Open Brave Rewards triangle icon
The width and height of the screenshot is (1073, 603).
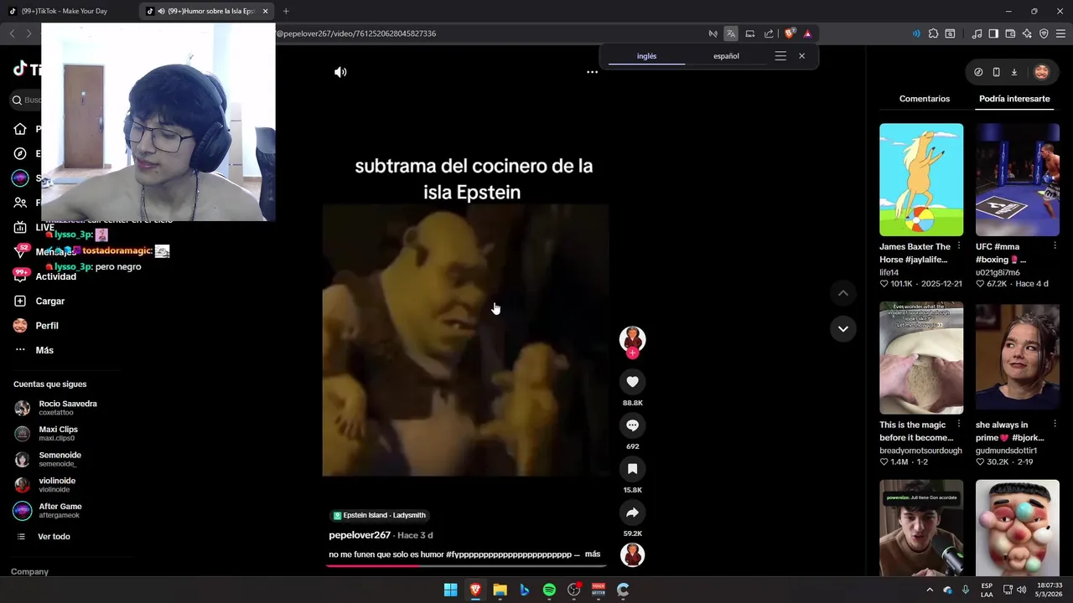pyautogui.click(x=807, y=33)
